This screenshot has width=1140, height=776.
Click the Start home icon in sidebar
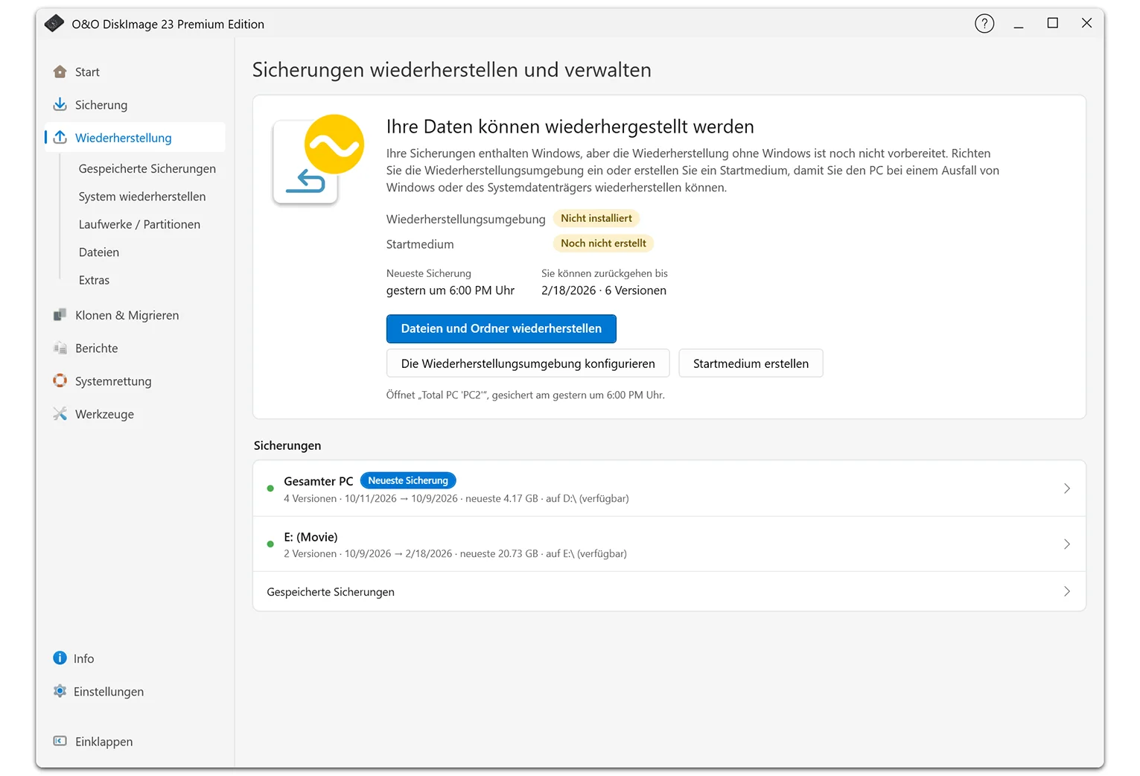[60, 71]
